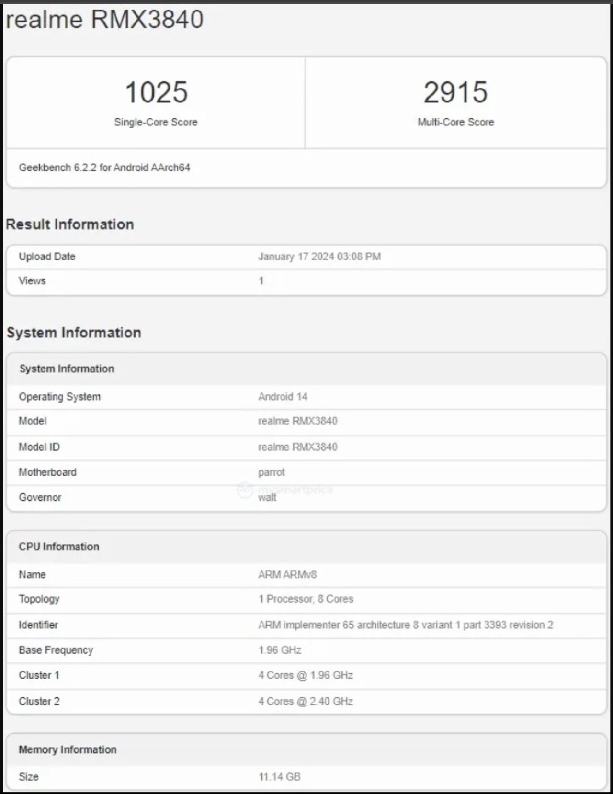Select the 4 Cores @ 2.40 GHz value
Screen dimensions: 613x794
point(306,701)
